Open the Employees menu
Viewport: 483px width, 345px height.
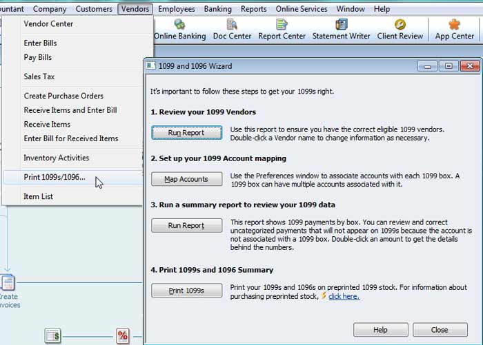click(177, 9)
